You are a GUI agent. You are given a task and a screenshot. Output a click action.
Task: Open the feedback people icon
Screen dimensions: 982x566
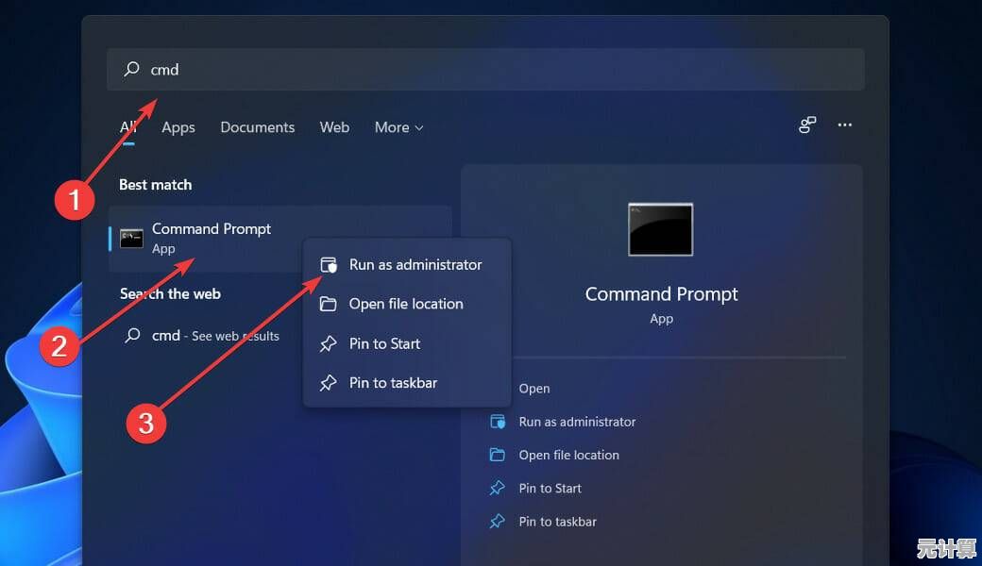point(807,125)
